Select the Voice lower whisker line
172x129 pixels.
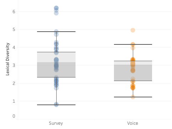133,97
